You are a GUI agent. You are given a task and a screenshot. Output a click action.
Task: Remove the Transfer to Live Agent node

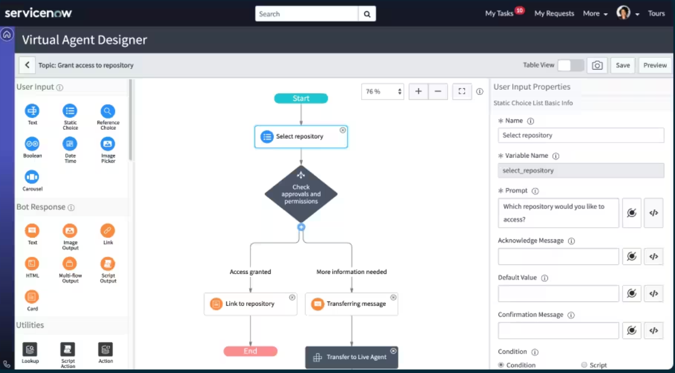click(393, 351)
